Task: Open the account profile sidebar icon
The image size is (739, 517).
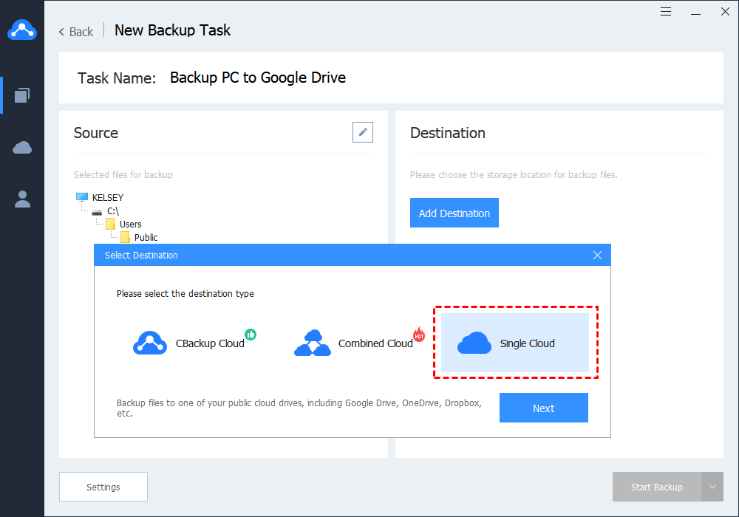Action: pos(22,199)
